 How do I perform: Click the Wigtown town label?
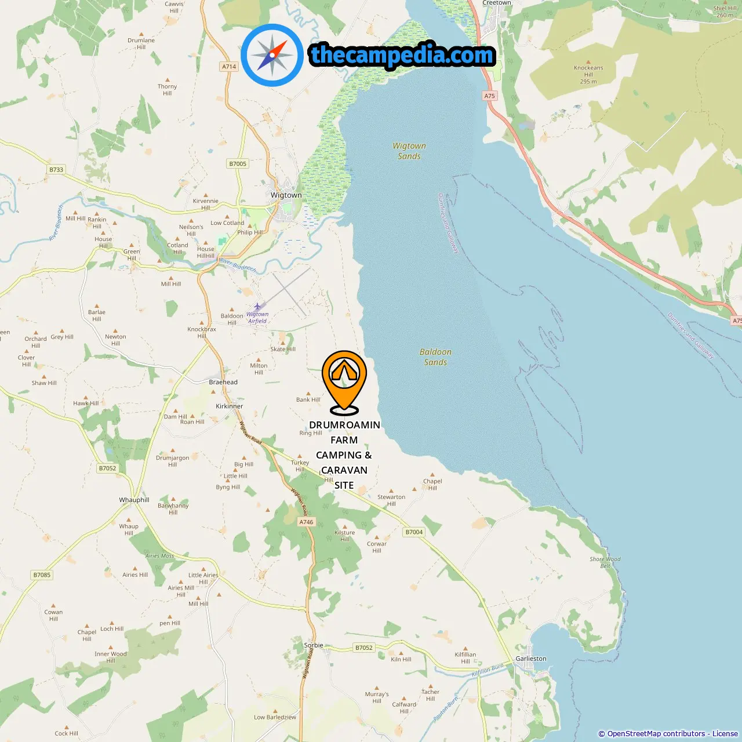pos(286,195)
